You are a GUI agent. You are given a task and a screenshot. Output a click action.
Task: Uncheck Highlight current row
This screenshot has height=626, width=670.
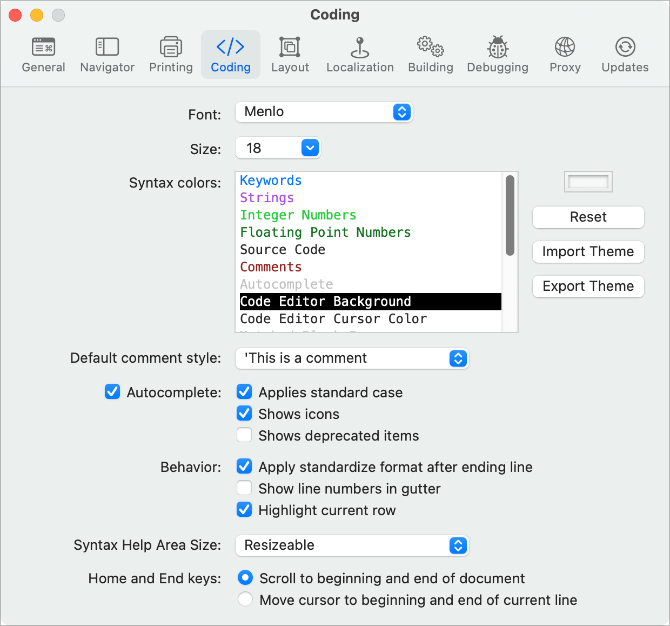pos(244,509)
